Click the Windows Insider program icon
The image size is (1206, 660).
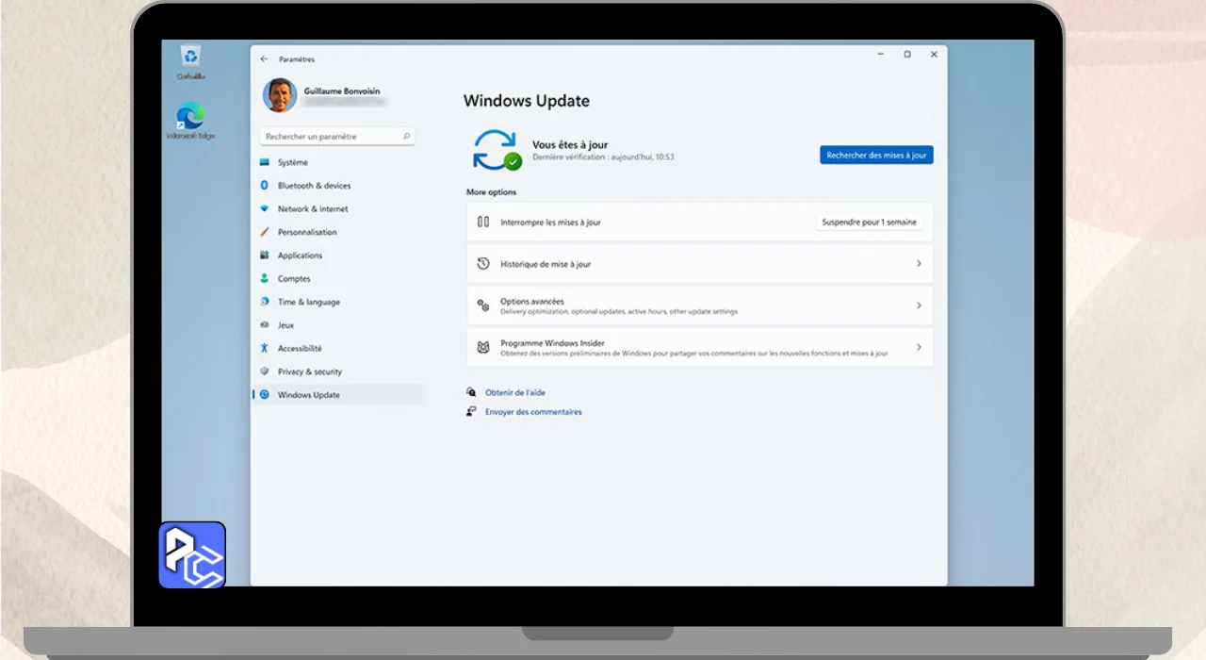(483, 348)
